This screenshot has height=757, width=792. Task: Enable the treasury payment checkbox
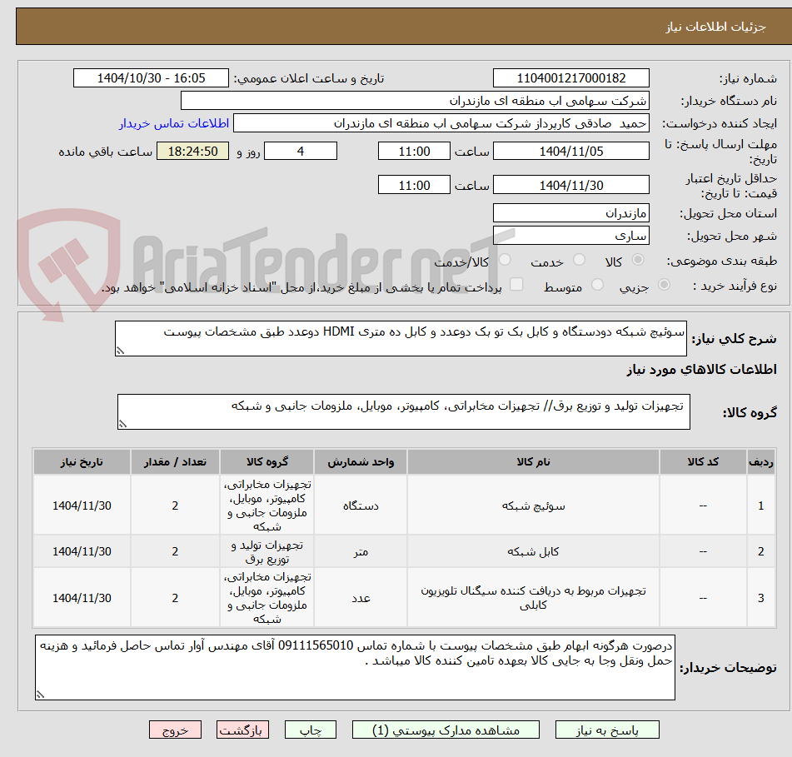(x=516, y=283)
